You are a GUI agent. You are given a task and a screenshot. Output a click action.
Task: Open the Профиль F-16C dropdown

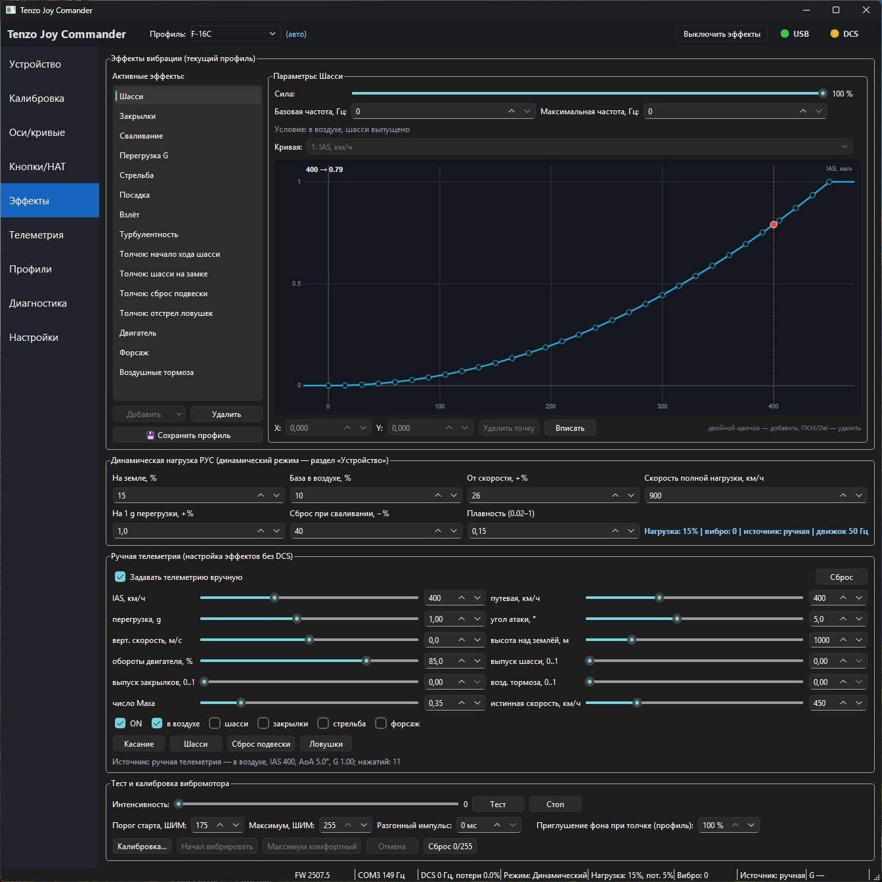coord(234,33)
